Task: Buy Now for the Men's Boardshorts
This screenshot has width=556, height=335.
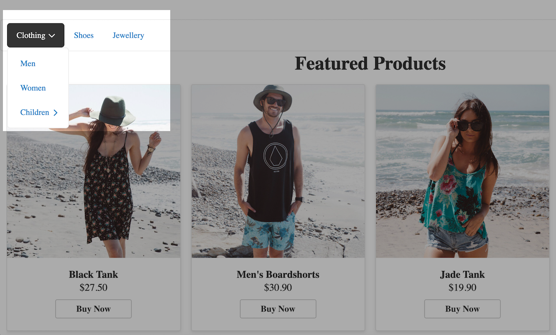Action: click(278, 309)
